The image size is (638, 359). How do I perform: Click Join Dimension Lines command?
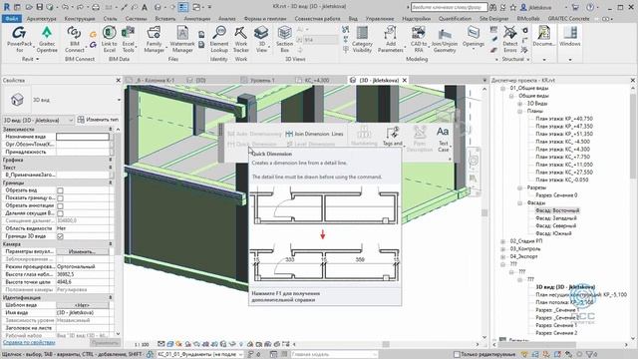point(315,134)
